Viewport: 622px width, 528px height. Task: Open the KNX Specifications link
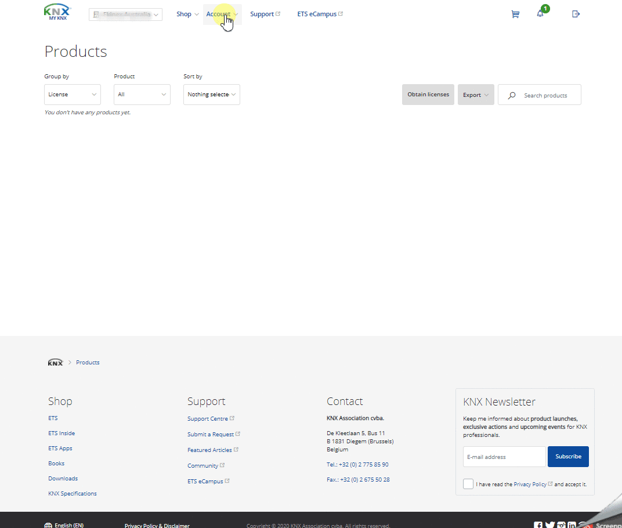(x=73, y=494)
